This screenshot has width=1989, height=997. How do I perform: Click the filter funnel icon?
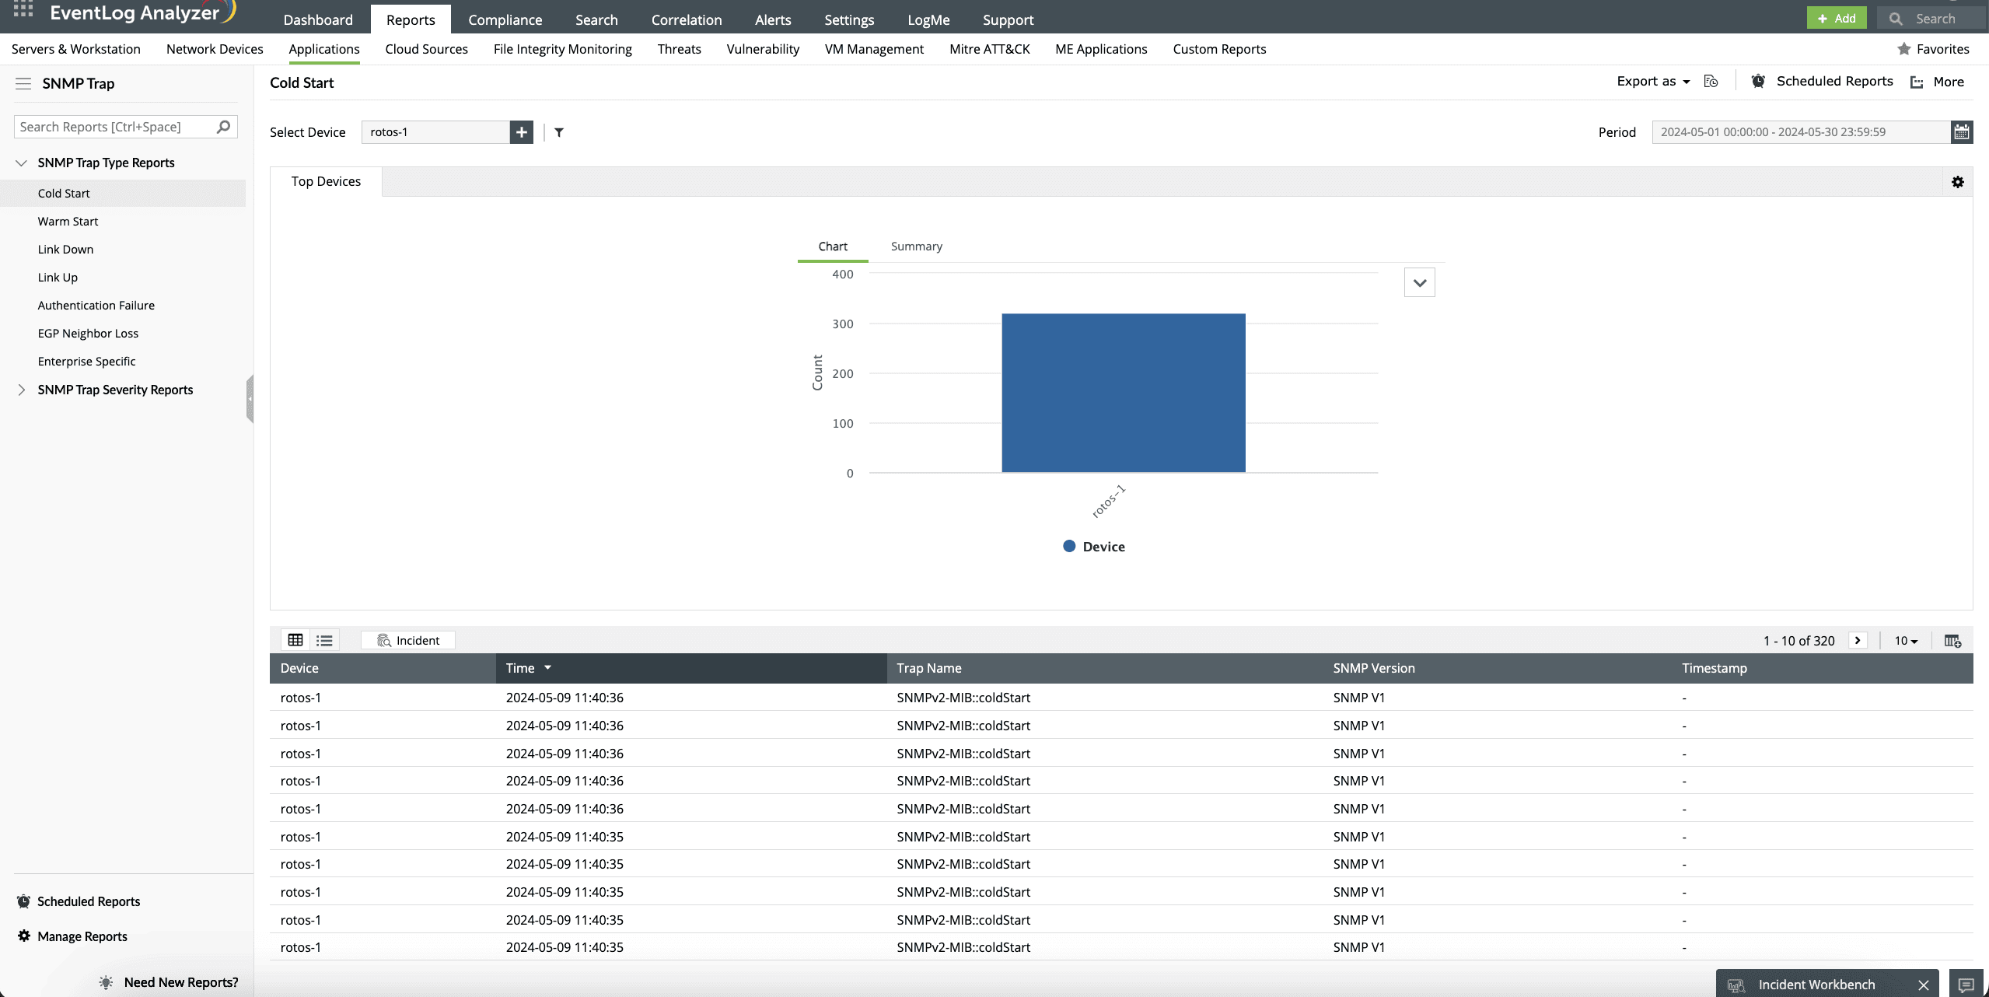tap(559, 132)
